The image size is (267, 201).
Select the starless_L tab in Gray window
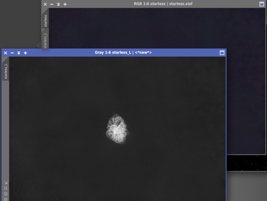(6, 71)
